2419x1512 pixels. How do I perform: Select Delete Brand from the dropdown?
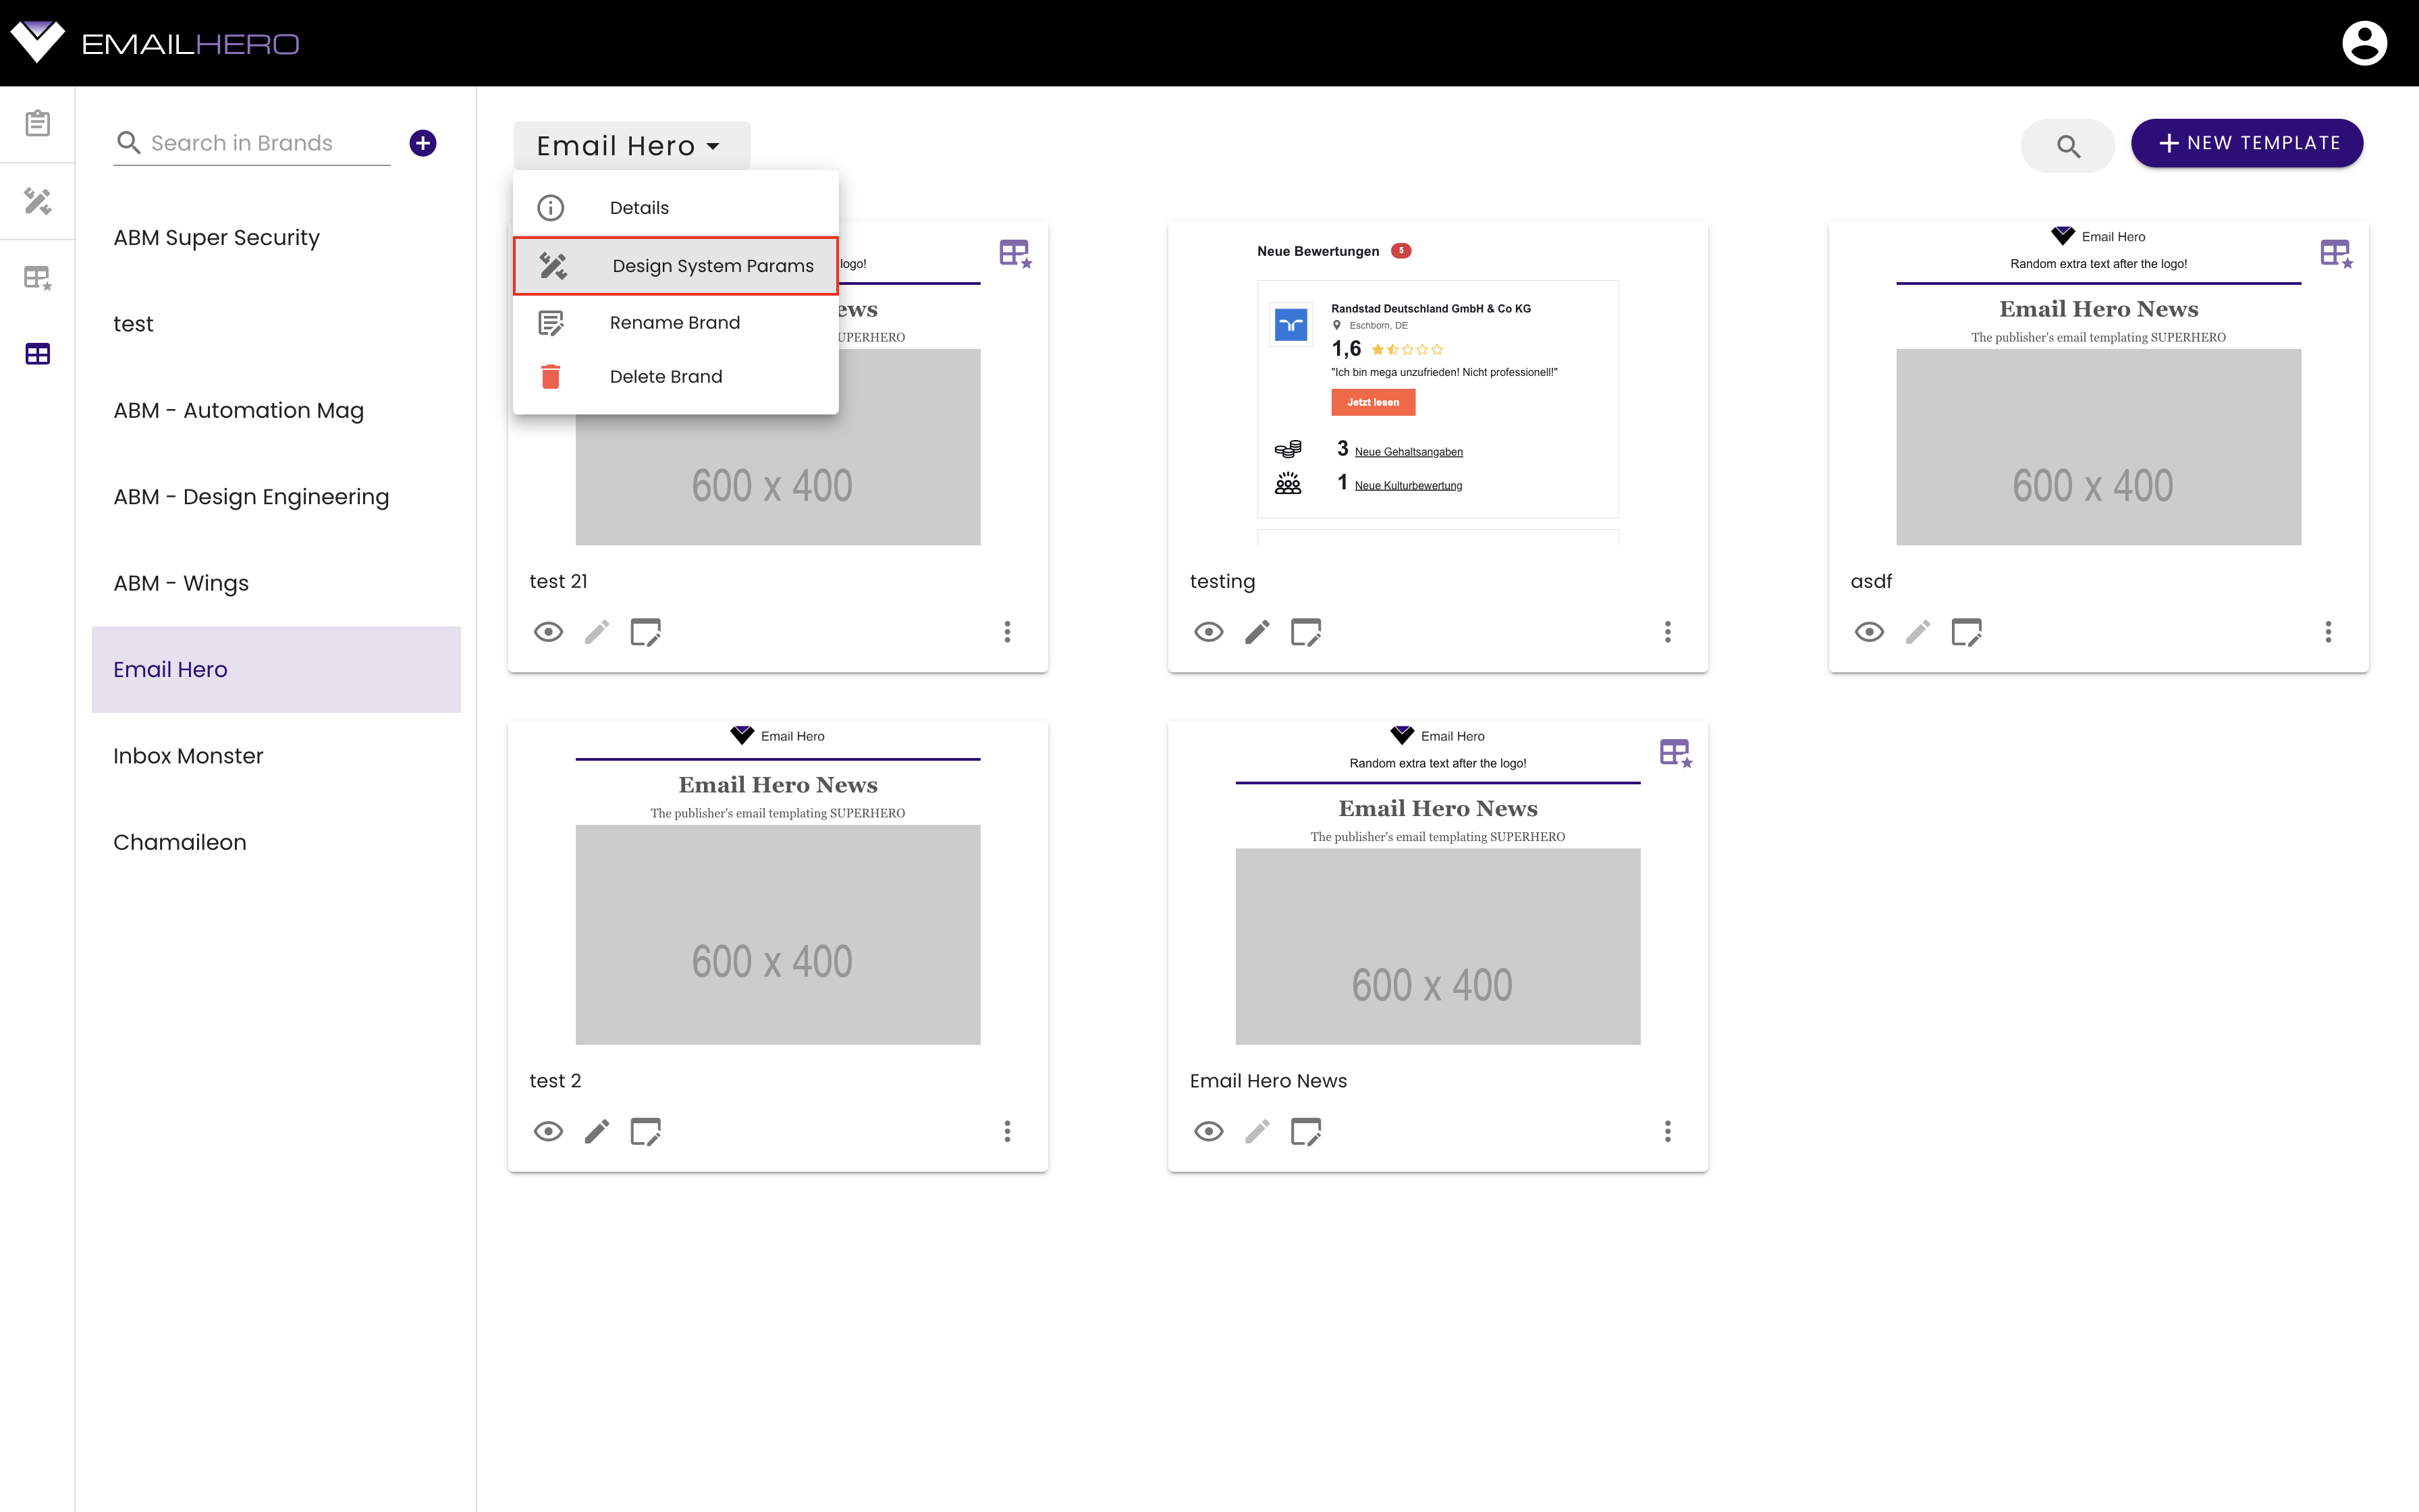pyautogui.click(x=665, y=376)
